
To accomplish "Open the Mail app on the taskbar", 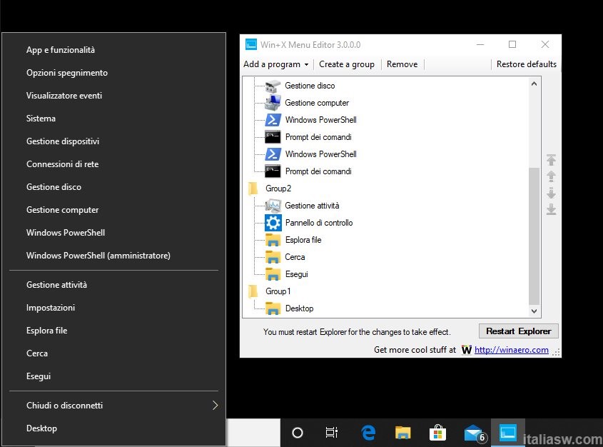I will (473, 433).
